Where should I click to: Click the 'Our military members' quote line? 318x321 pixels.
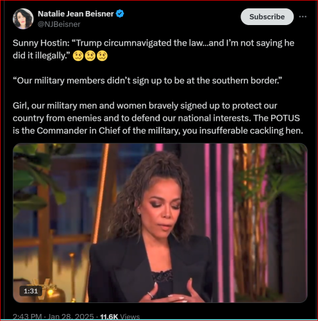click(147, 81)
